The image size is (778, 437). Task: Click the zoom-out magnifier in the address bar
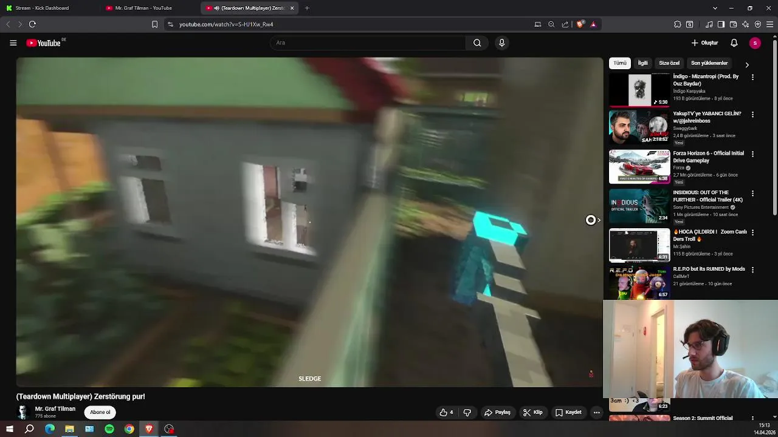pyautogui.click(x=551, y=24)
